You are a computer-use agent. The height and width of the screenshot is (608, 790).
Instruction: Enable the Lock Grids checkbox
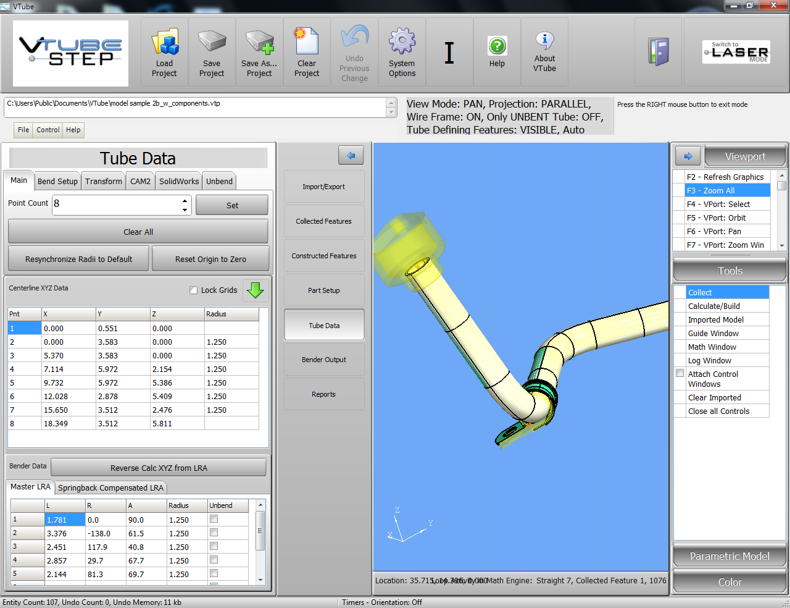pyautogui.click(x=194, y=290)
